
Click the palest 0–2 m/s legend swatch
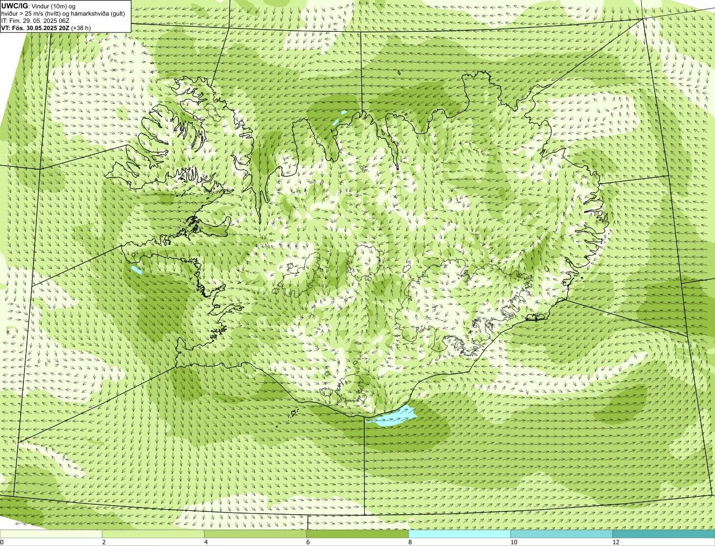coord(51,534)
